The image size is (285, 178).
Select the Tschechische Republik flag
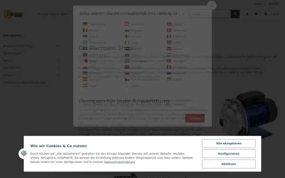pos(127,79)
